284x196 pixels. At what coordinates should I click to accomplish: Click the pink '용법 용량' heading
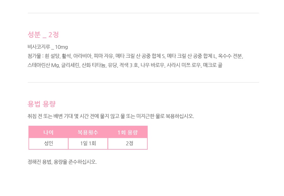[x=42, y=104]
